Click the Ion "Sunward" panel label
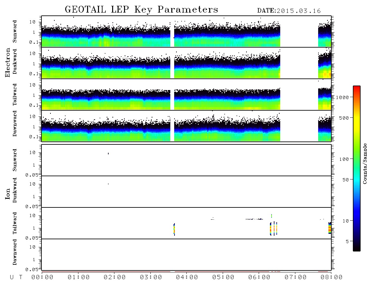 pyautogui.click(x=15, y=160)
